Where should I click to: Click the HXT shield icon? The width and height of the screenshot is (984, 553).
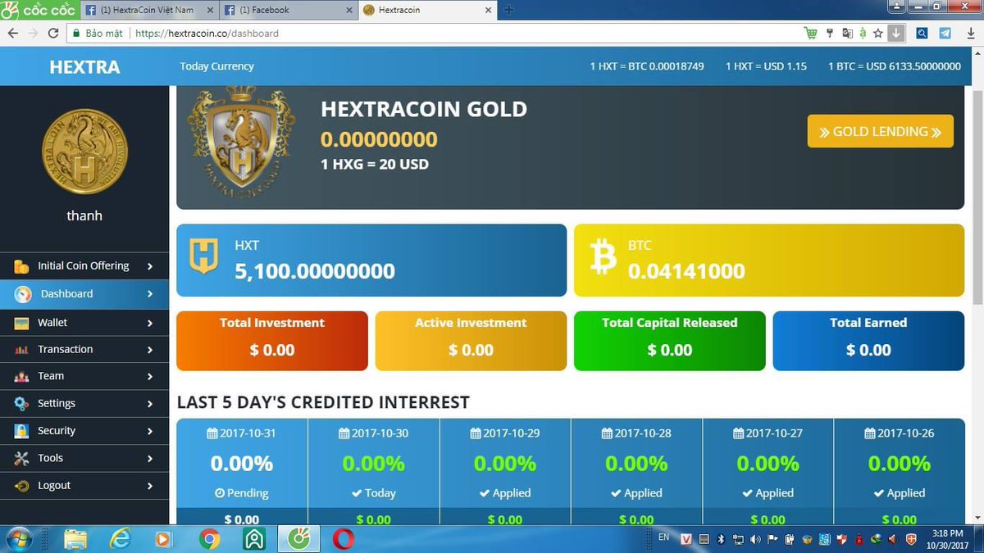point(204,256)
